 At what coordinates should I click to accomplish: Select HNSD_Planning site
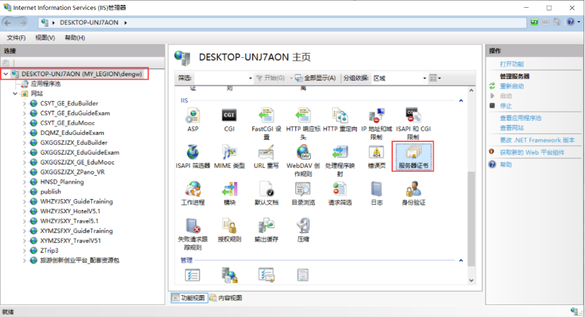tap(62, 181)
